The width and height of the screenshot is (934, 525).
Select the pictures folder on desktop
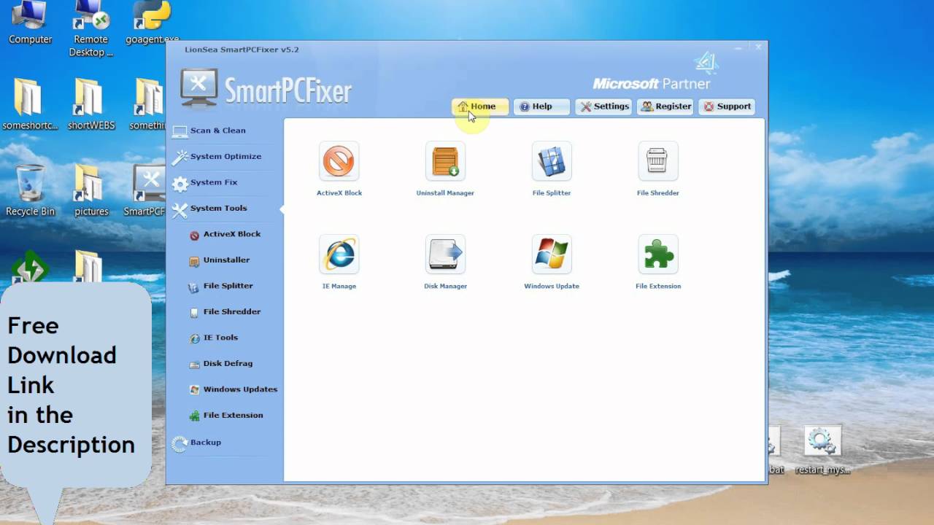(x=90, y=190)
